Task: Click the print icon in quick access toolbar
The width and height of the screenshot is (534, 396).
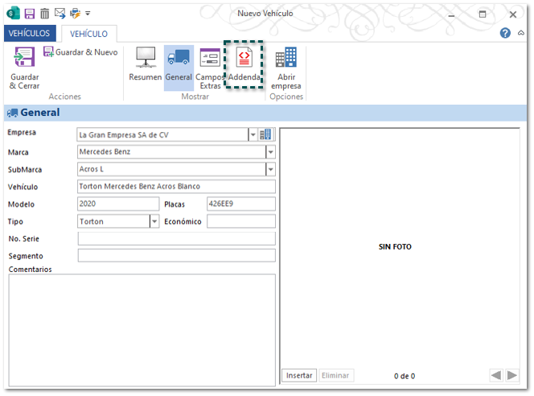Action: pyautogui.click(x=75, y=14)
